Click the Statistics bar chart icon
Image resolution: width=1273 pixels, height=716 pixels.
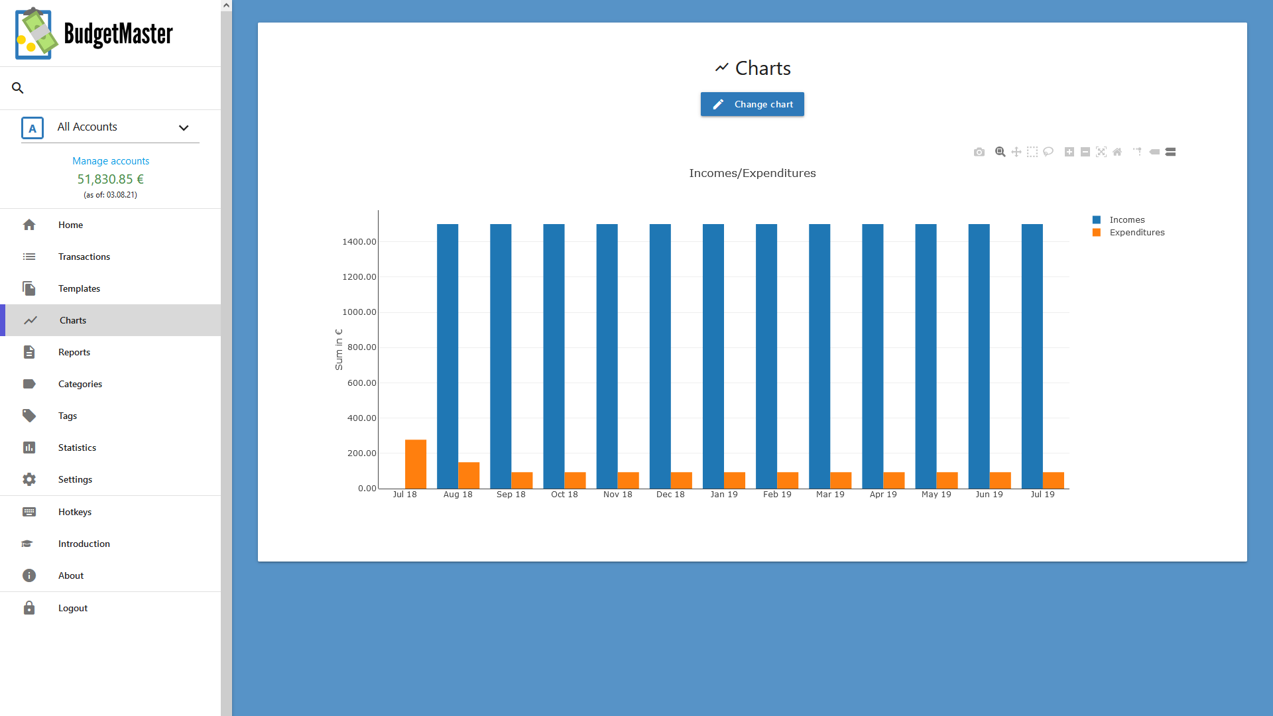[x=29, y=447]
